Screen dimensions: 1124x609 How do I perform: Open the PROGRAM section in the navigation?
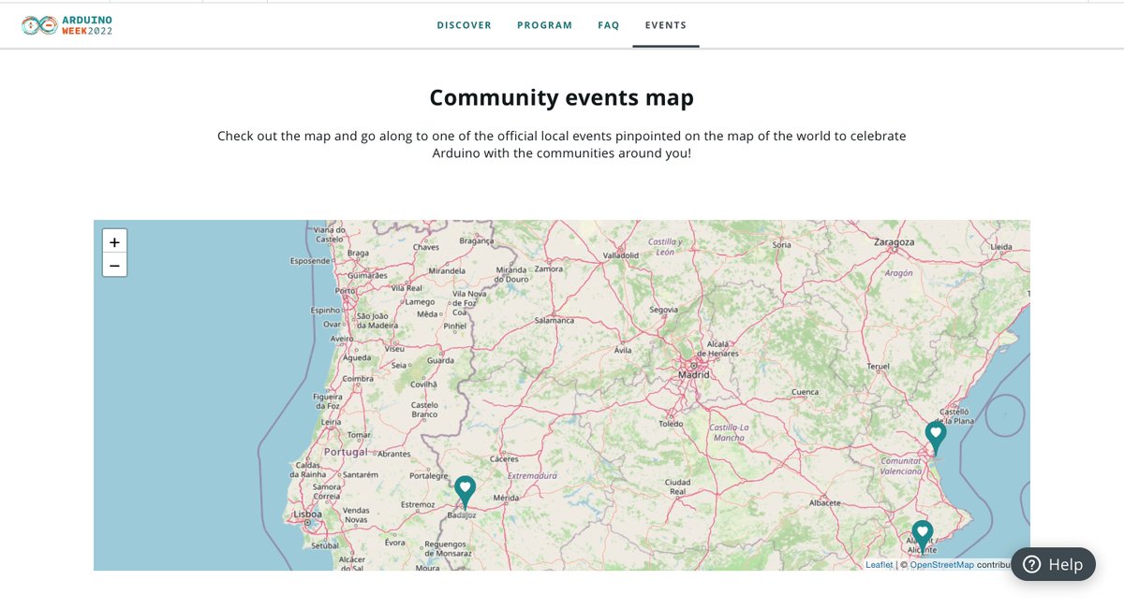544,25
